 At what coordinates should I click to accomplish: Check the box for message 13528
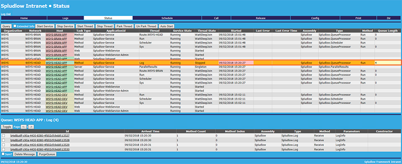(x=3, y=140)
